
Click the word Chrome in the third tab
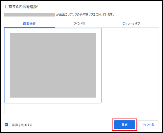(x=128, y=24)
